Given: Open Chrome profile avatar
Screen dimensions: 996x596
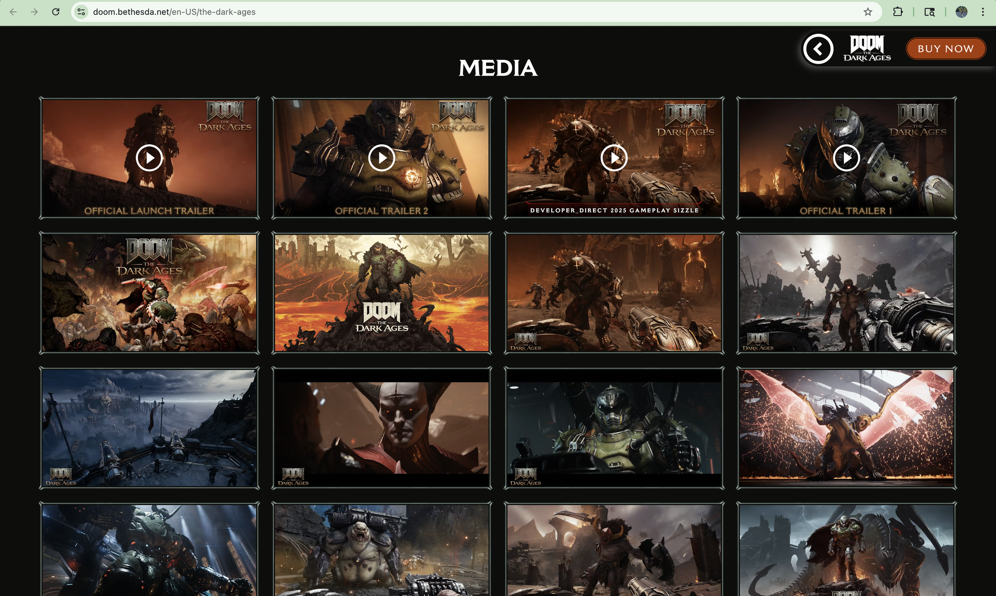Looking at the screenshot, I should (961, 12).
